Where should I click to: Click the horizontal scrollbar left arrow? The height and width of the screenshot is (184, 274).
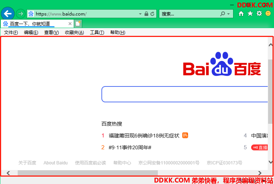(8, 173)
